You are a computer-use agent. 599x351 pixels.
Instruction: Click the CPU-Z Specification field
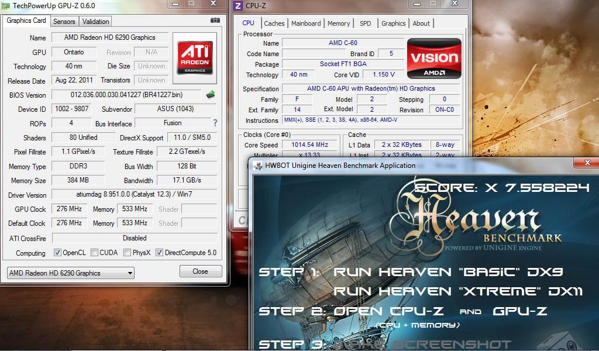(x=371, y=88)
